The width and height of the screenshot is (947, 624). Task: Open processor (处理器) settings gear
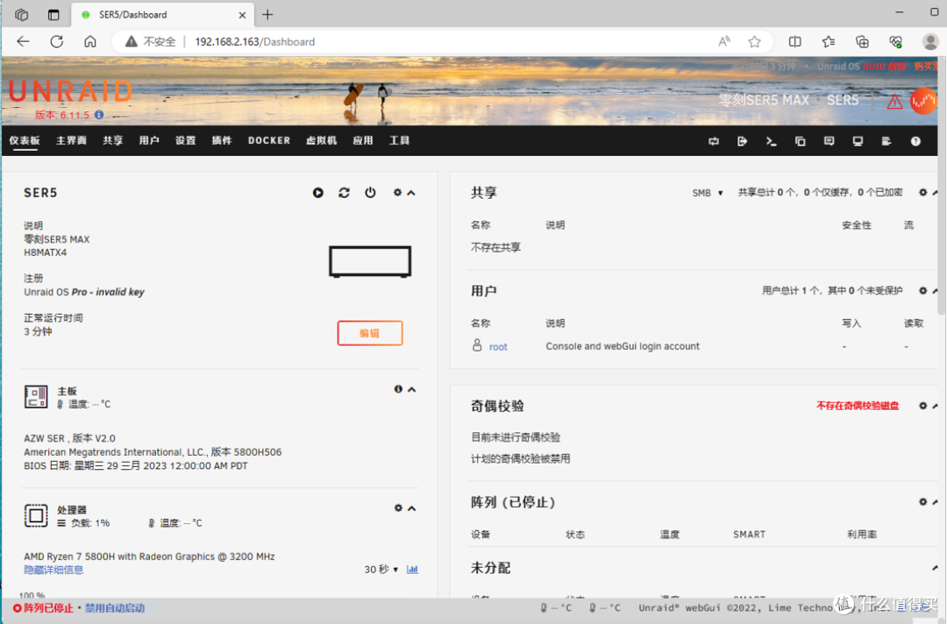tap(398, 508)
